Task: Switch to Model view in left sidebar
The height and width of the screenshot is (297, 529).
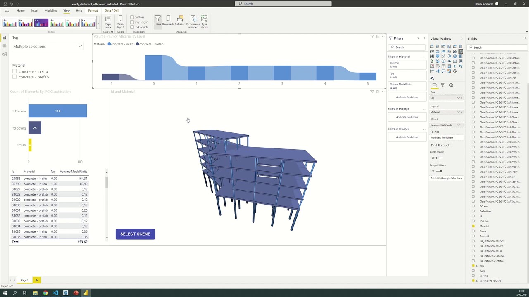Action: click(5, 54)
